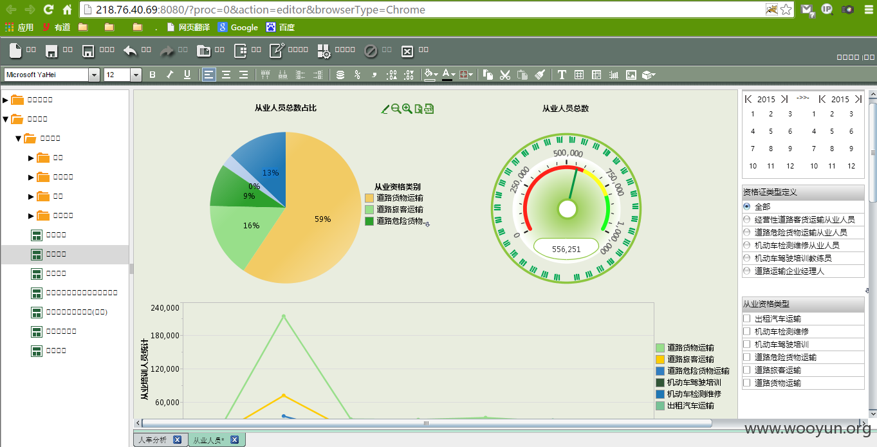
Task: Click the undo arrow icon
Action: point(131,51)
